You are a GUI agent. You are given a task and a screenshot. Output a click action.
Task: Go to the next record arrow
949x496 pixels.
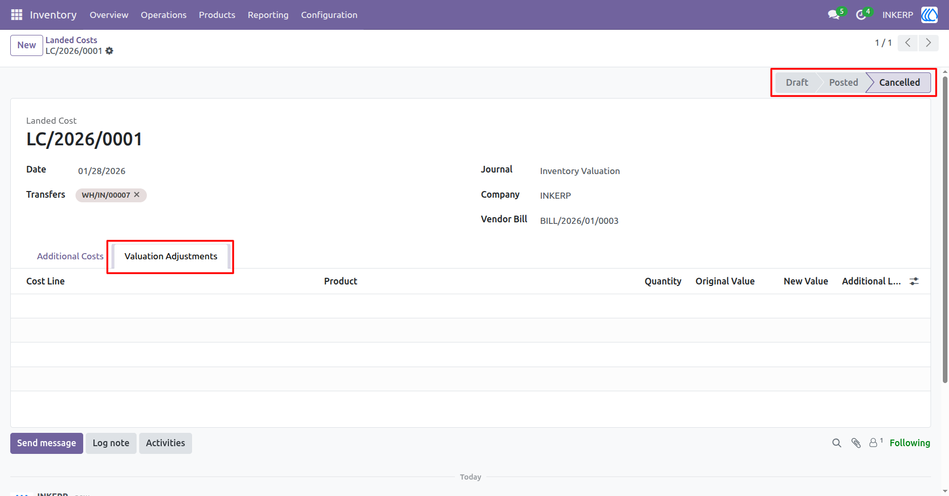click(x=928, y=43)
